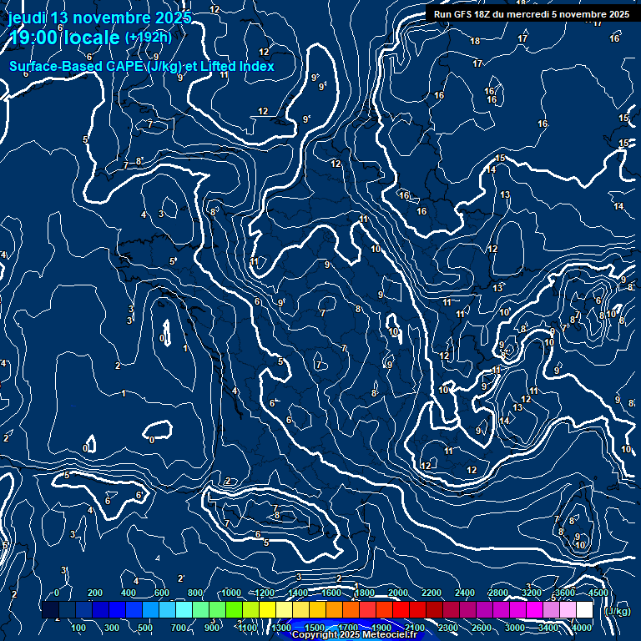Click the '1400' legend value

(298, 593)
